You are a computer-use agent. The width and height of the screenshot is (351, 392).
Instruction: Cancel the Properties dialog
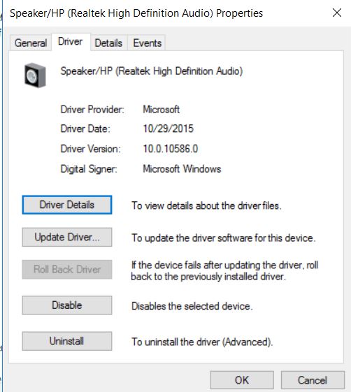click(313, 380)
